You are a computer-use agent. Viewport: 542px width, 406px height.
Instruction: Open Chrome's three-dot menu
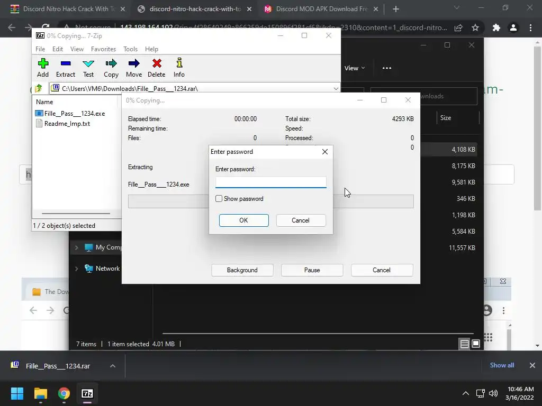pyautogui.click(x=530, y=27)
